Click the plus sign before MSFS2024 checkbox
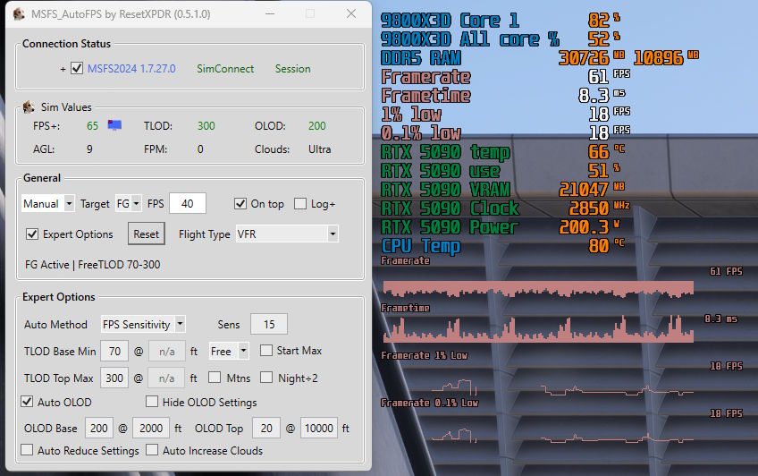The width and height of the screenshot is (758, 476). pyautogui.click(x=63, y=69)
